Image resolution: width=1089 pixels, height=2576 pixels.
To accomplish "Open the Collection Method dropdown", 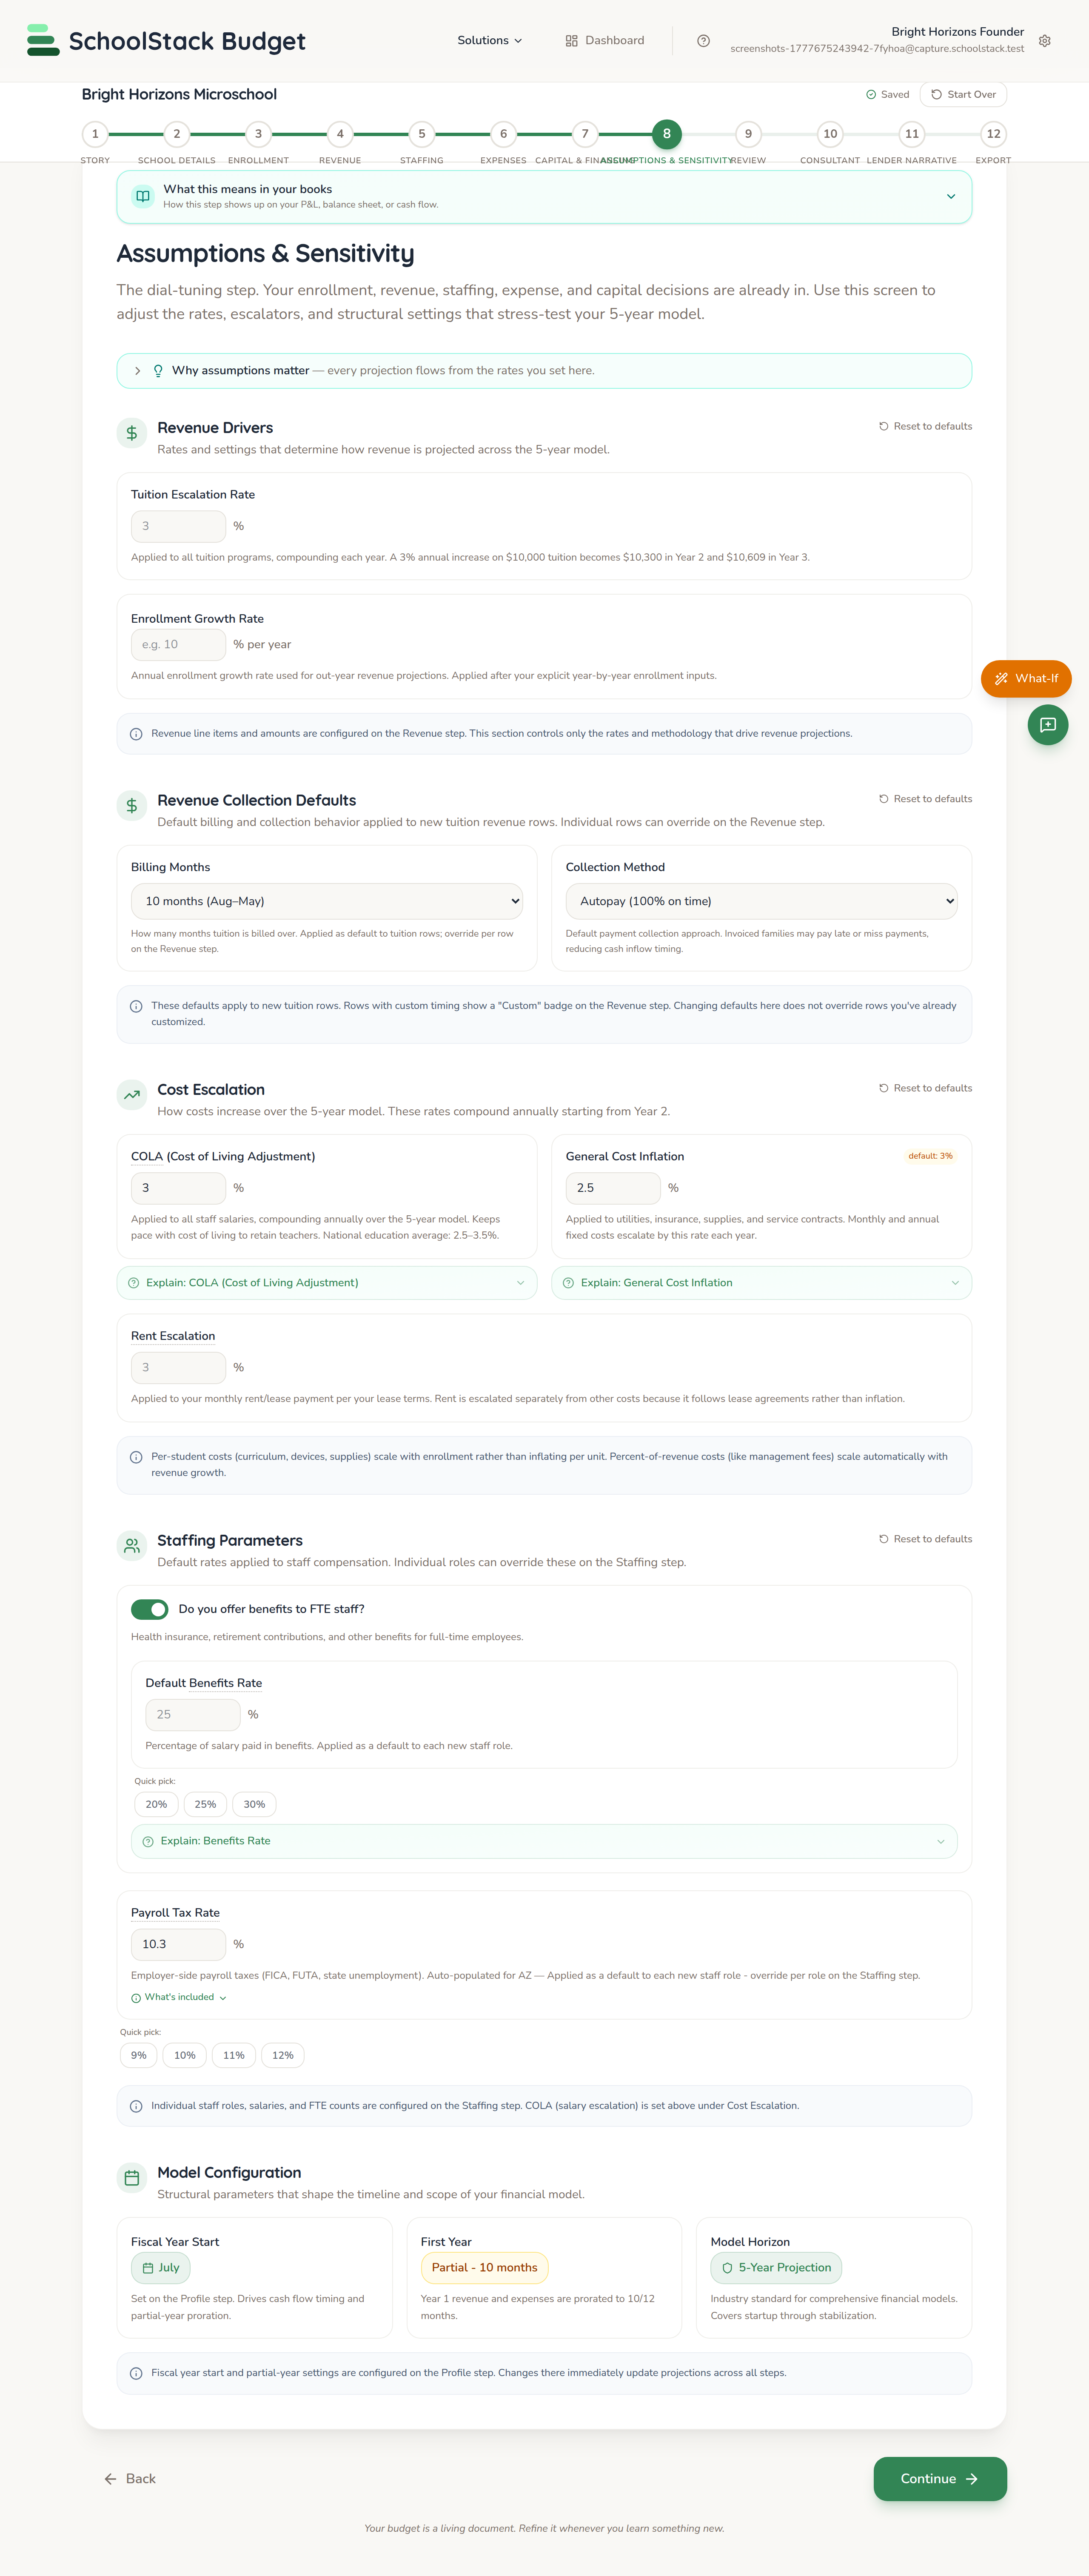I will point(761,901).
